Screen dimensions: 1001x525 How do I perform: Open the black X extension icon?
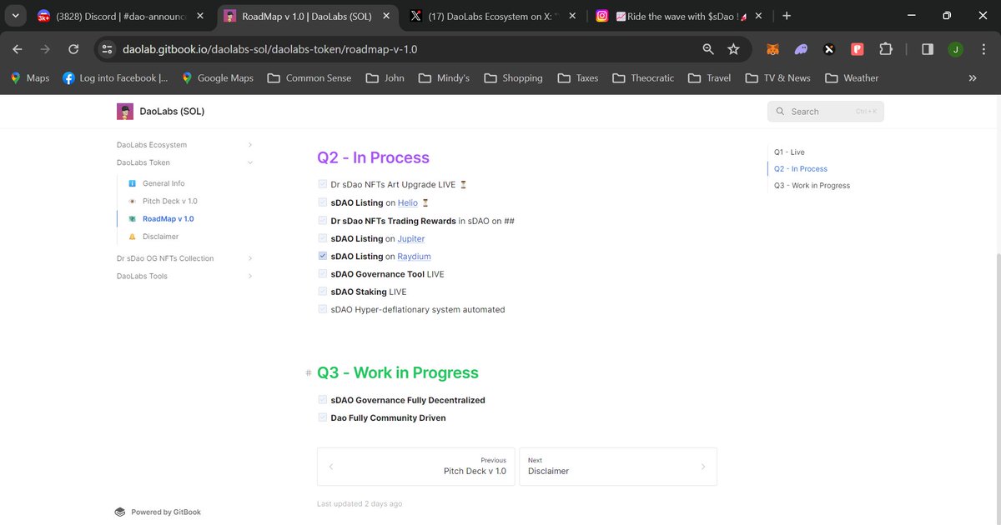pos(828,49)
